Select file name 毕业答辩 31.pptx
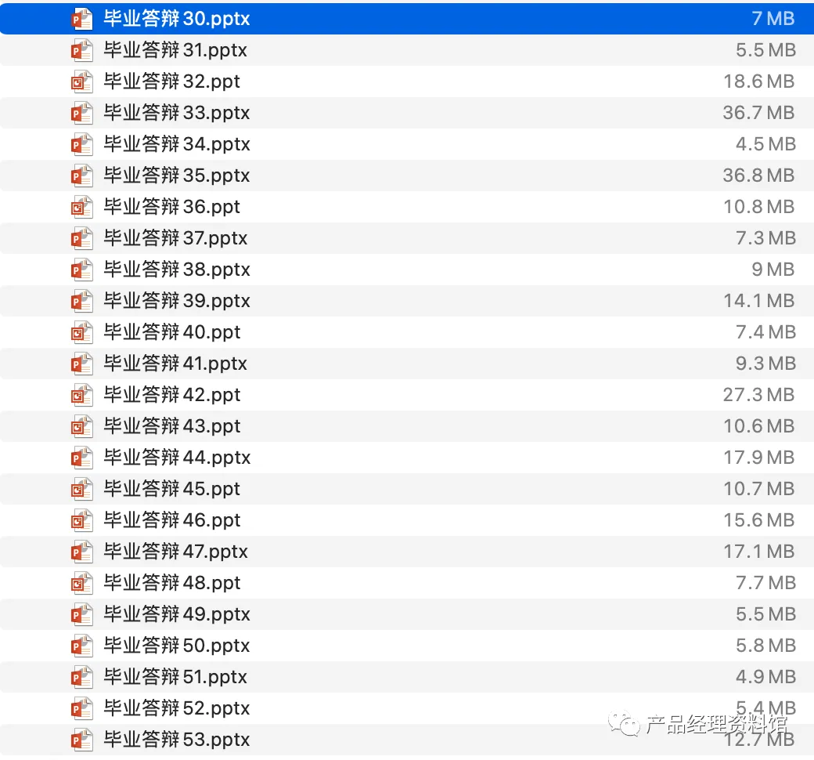The width and height of the screenshot is (814, 760). coord(175,50)
